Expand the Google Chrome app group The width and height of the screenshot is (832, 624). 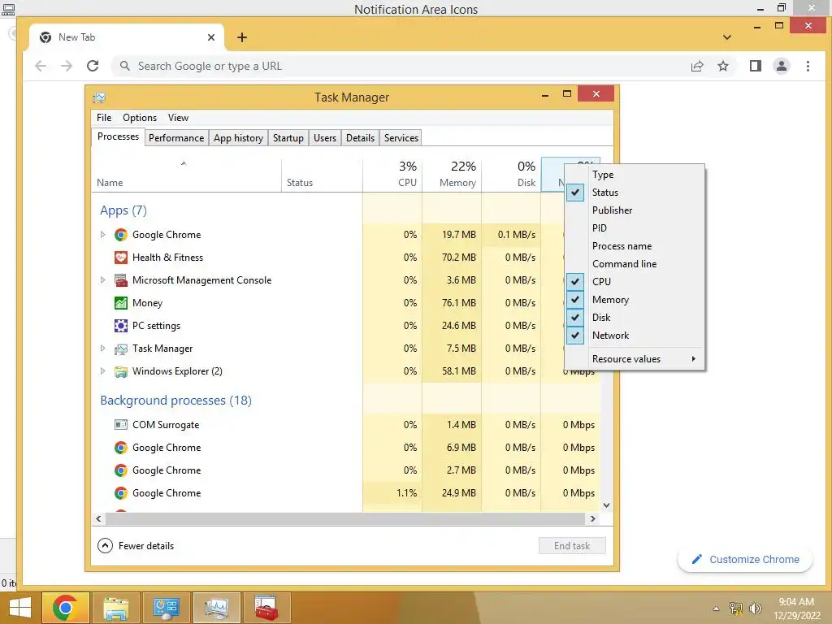[x=103, y=235]
